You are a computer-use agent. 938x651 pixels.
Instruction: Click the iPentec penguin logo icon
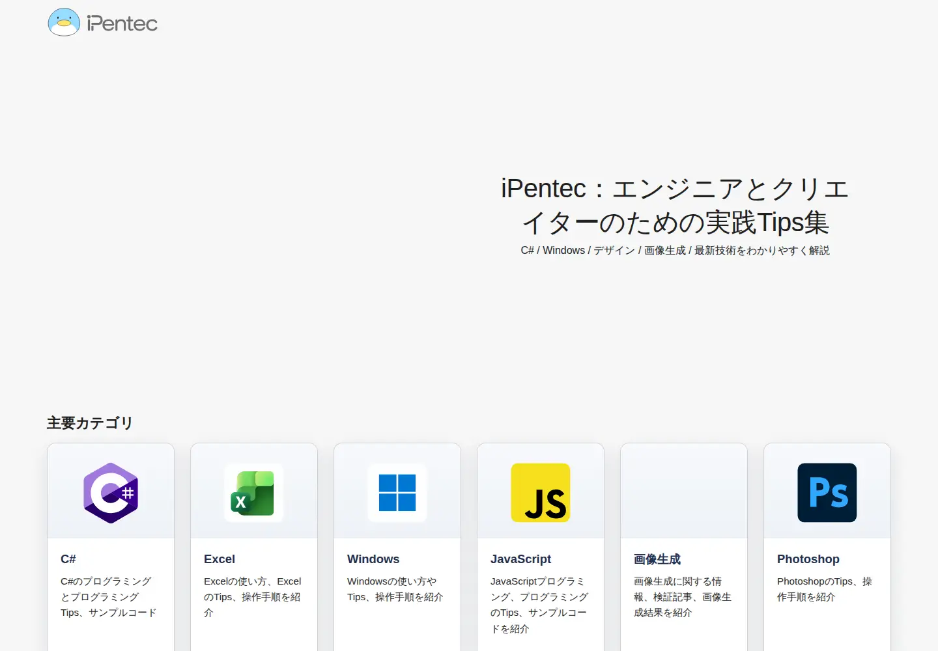[x=64, y=23]
